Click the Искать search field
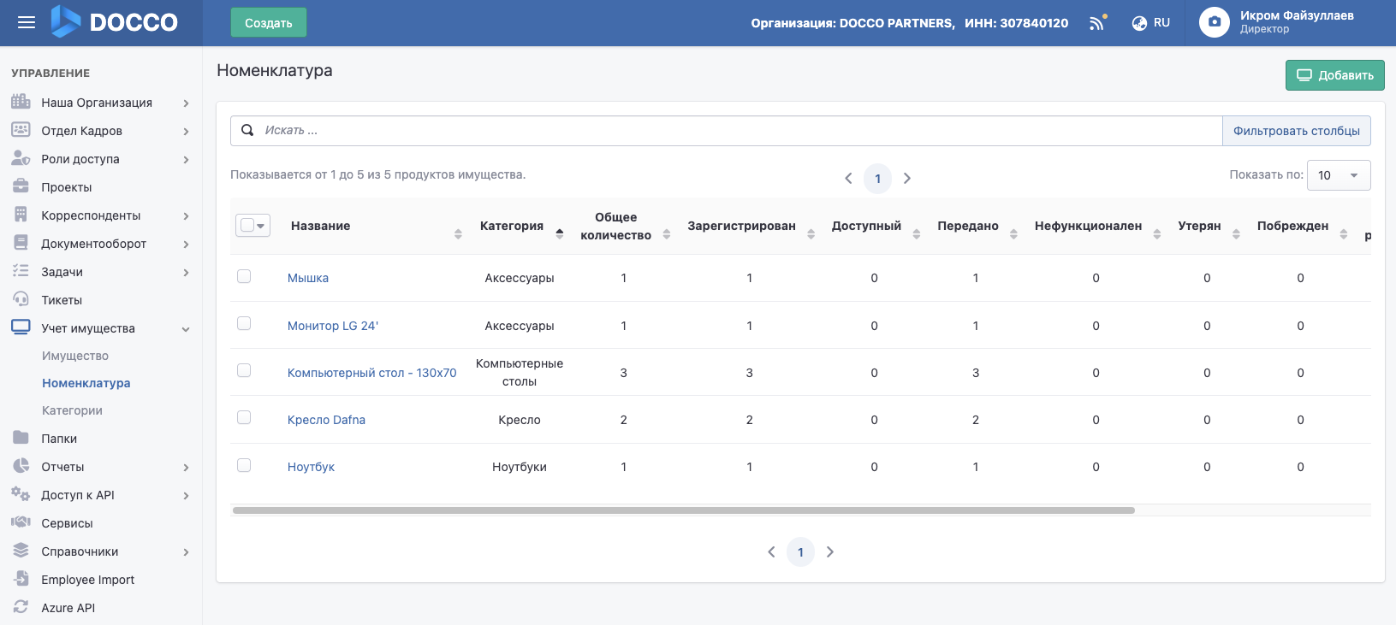 point(736,131)
